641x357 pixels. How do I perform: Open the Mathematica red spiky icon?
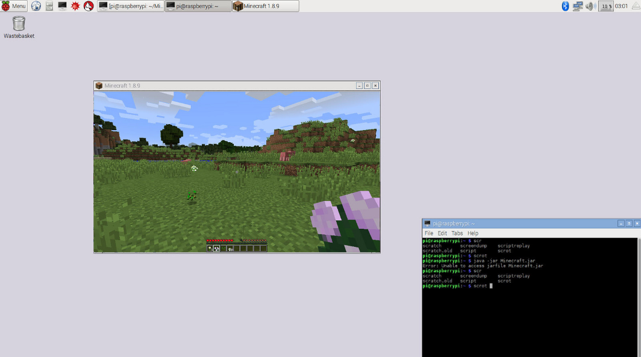click(x=75, y=5)
